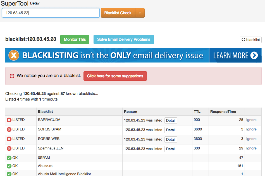
Task: Click the Monitor This button
Action: pyautogui.click(x=75, y=39)
